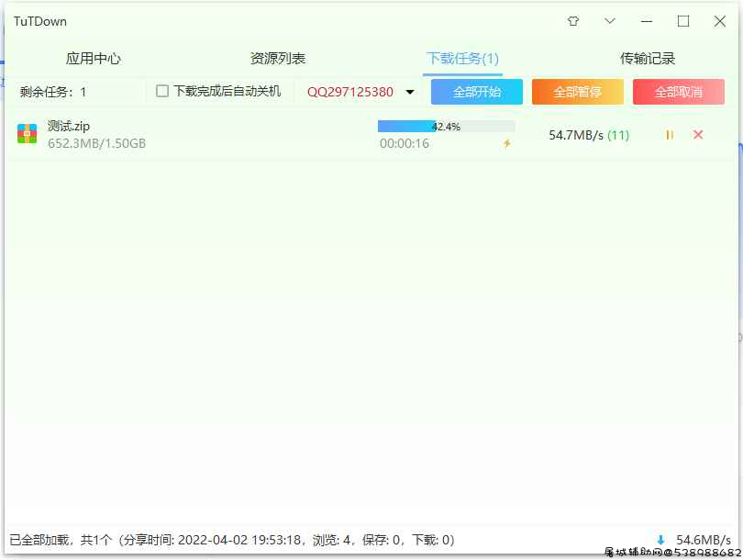Switch to the 应用中心 tab

tap(94, 59)
